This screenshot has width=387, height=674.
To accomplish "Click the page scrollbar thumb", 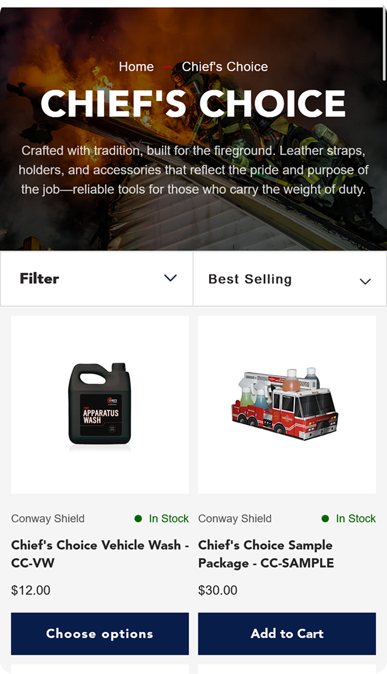I will pos(384,43).
